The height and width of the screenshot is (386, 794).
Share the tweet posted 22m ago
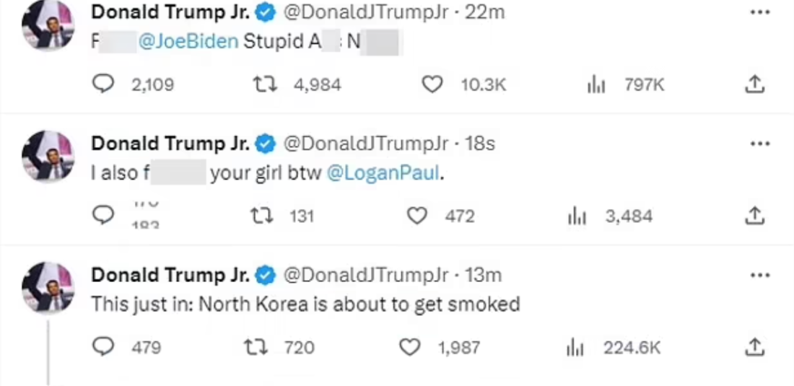pyautogui.click(x=754, y=85)
